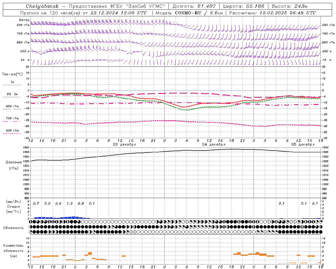Click the 'Предоставлено ФГБУ "ЗапСиб УГМС"' provider text
The width and height of the screenshot is (336, 269).
(117, 6)
